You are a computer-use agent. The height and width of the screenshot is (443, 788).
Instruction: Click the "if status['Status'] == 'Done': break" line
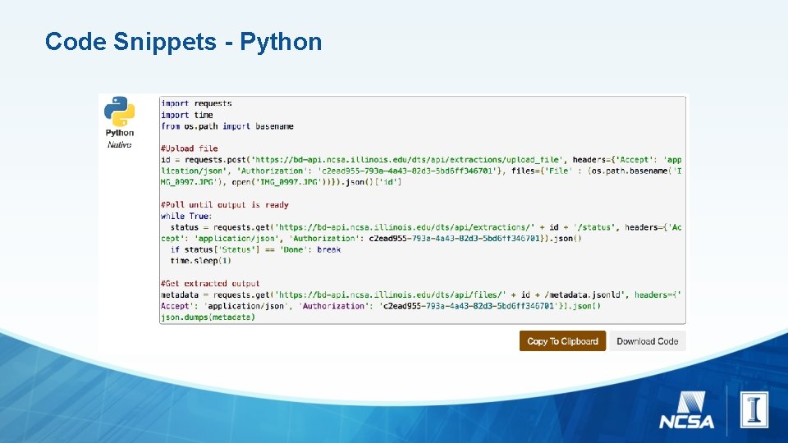pos(256,249)
